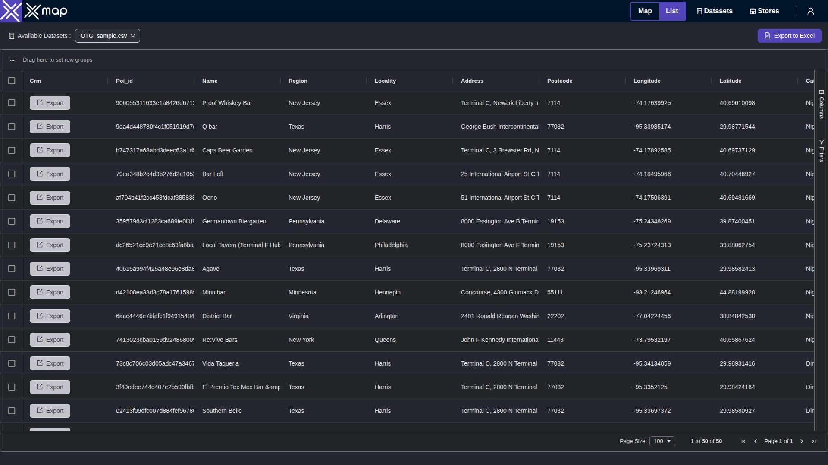Sort by the Postcode column header

[559, 81]
